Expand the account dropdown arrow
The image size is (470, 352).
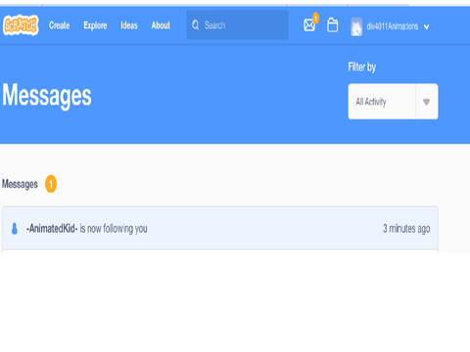[x=426, y=26]
